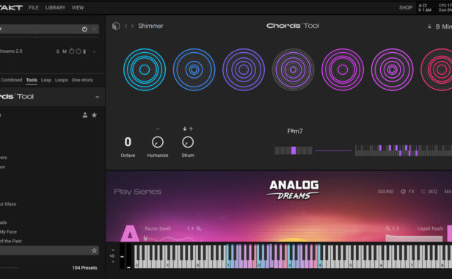Trigger the fourth purple chord pad

(x=294, y=70)
